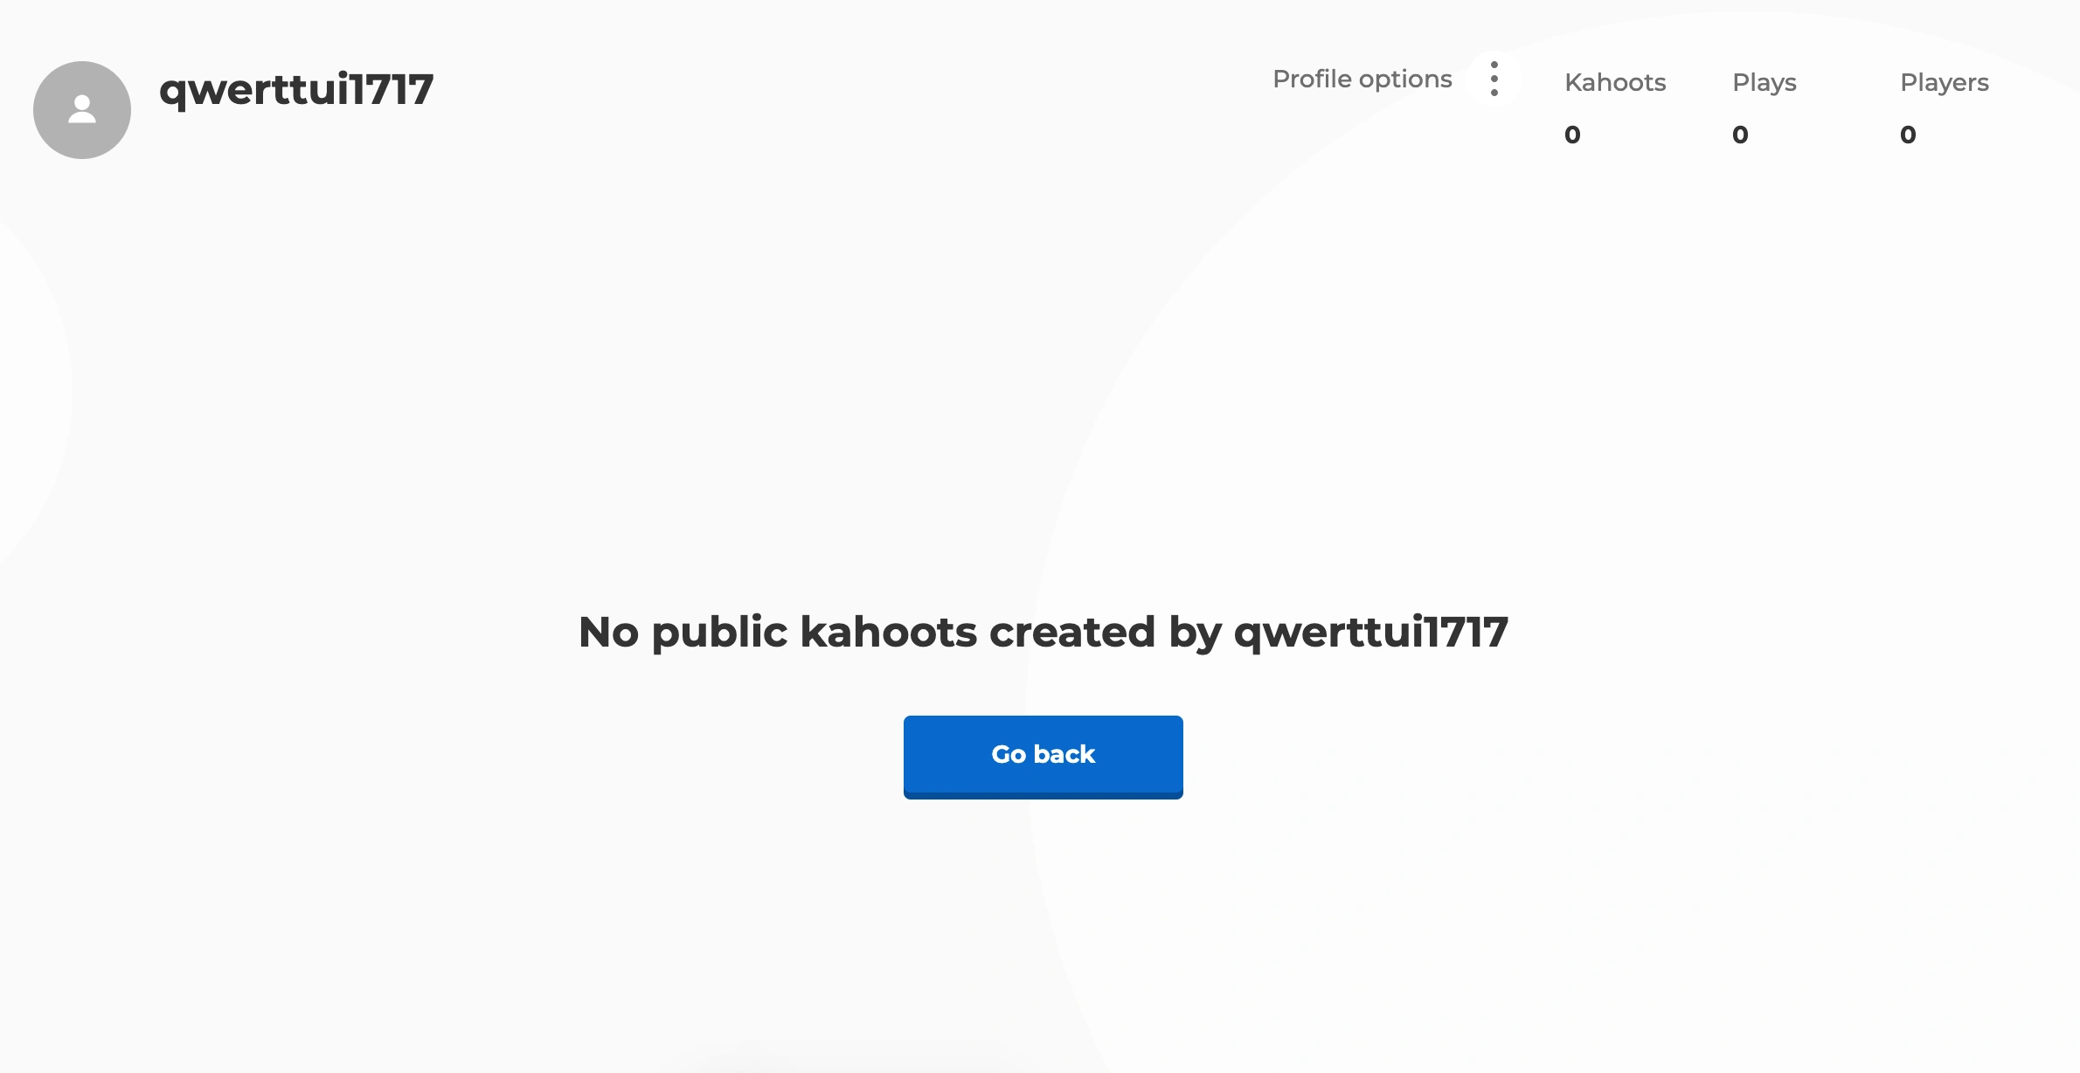Select the Players count of 0
Viewport: 2080px width, 1073px height.
pyautogui.click(x=1908, y=135)
